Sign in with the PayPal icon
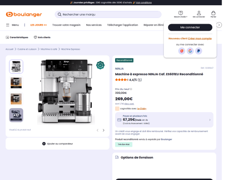This screenshot has height=180, width=225. pos(198,51)
